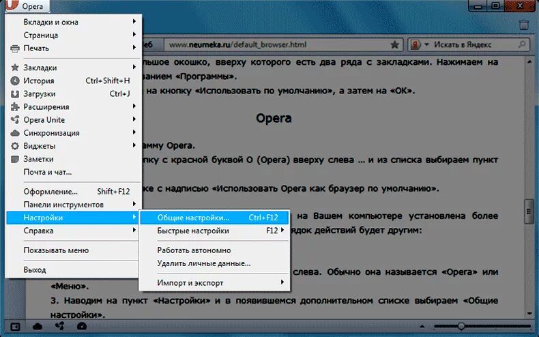Click the Opera Turbo status bar icon
This screenshot has width=539, height=337.
coord(82,326)
